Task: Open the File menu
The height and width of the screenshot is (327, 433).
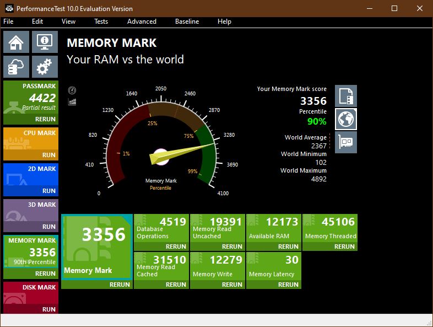Action: pos(8,22)
